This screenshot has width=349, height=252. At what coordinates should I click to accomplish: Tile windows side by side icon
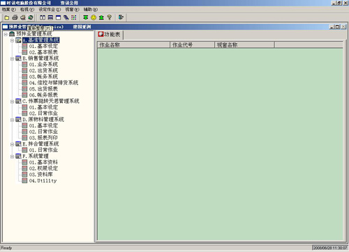point(43,17)
